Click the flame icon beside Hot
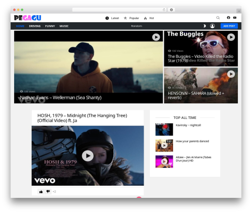This screenshot has height=213, width=252. point(145,18)
